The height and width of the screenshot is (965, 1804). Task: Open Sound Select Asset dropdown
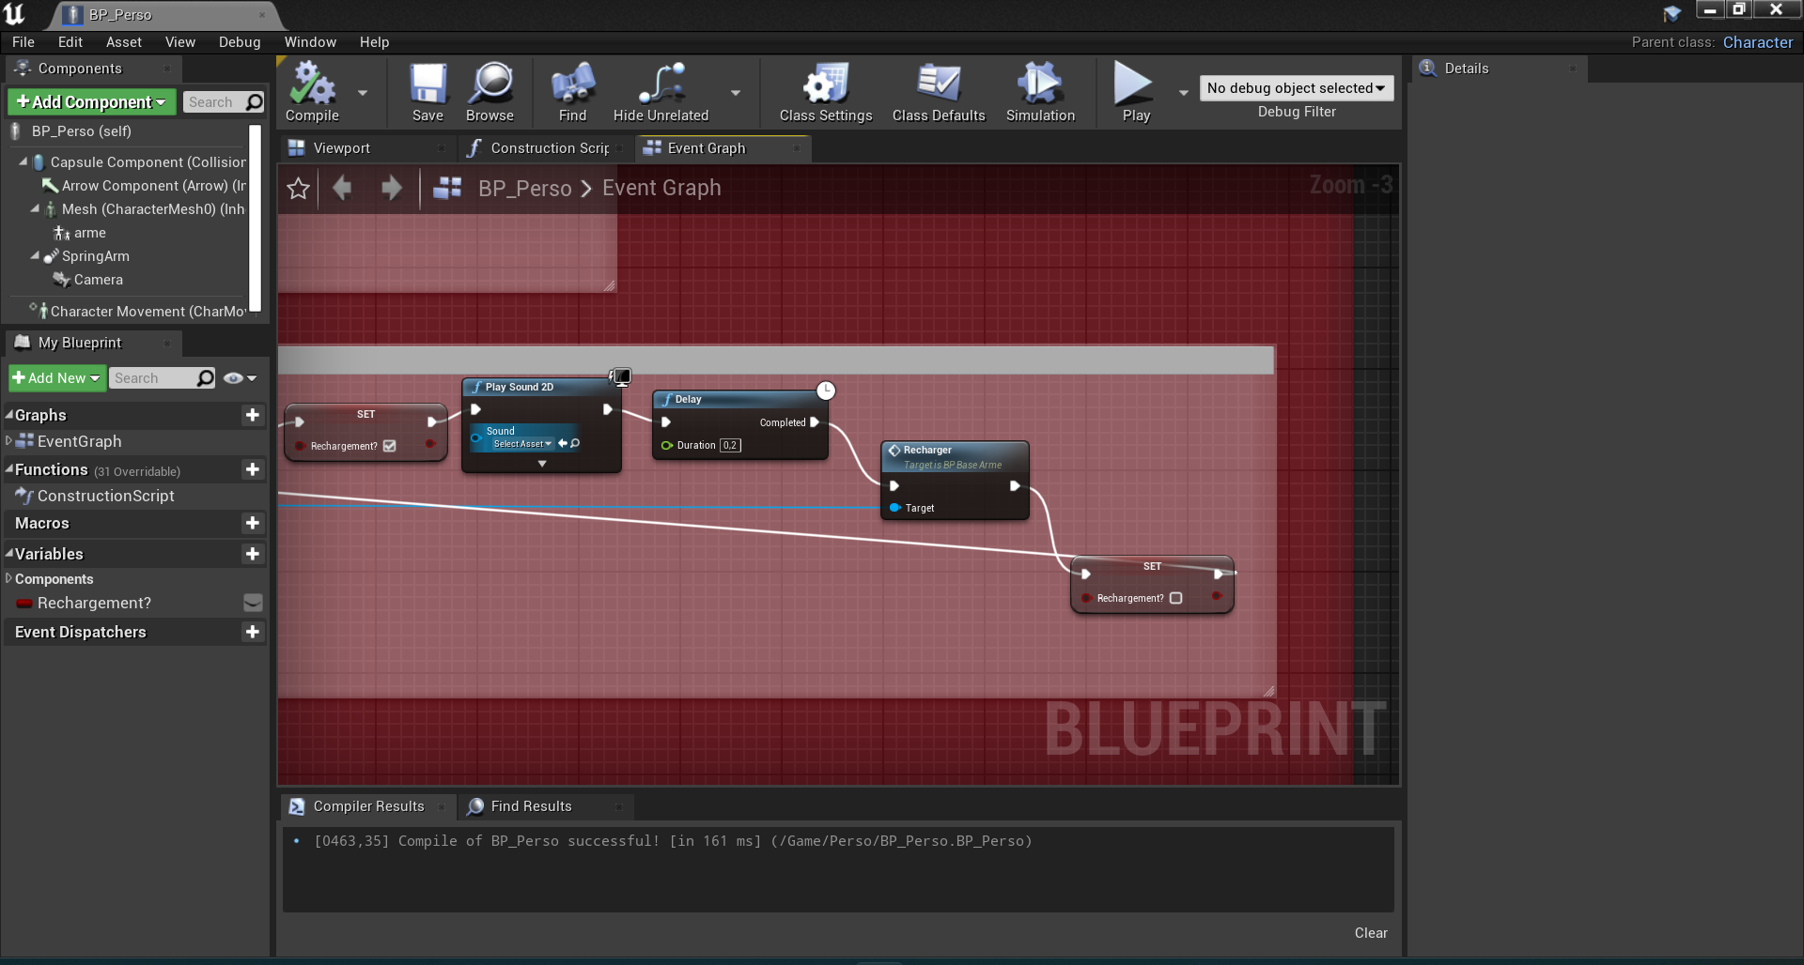522,444
